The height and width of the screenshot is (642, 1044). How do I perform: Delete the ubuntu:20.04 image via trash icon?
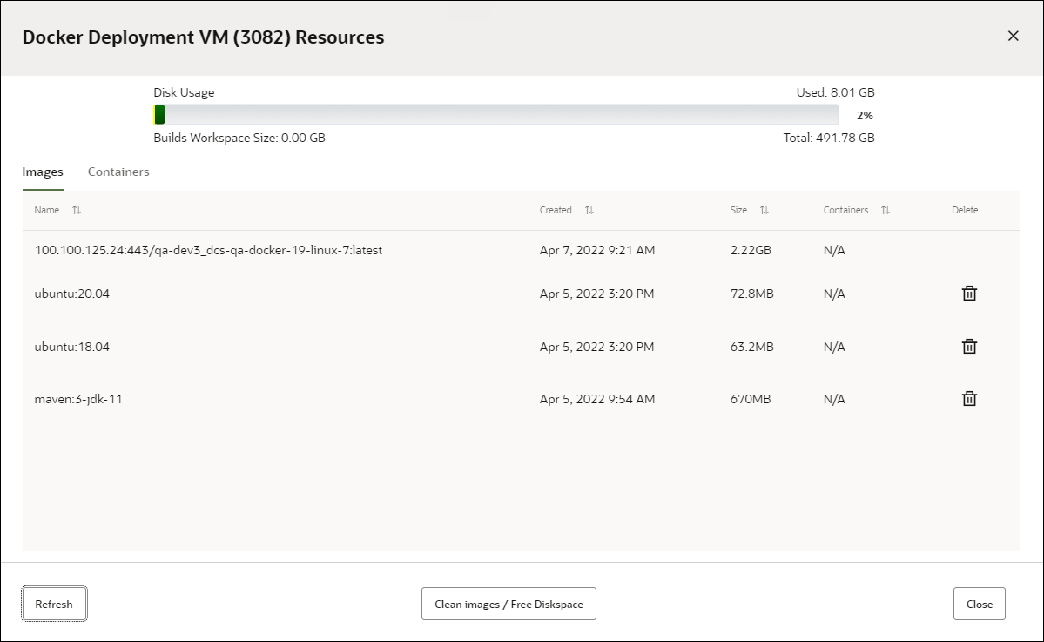(969, 294)
